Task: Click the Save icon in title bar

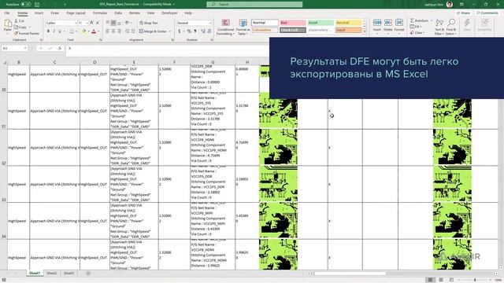Action: tap(37, 5)
